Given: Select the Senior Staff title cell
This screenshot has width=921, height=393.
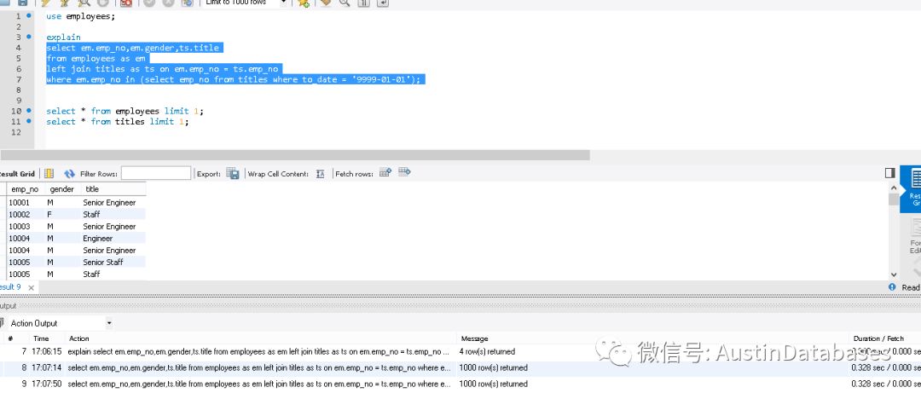Looking at the screenshot, I should point(113,262).
